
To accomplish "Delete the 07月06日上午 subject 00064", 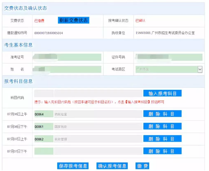I will [x=162, y=114].
